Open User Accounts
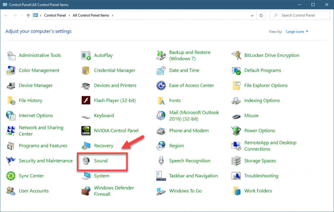Screen dimensions: 334x212 tap(34, 191)
